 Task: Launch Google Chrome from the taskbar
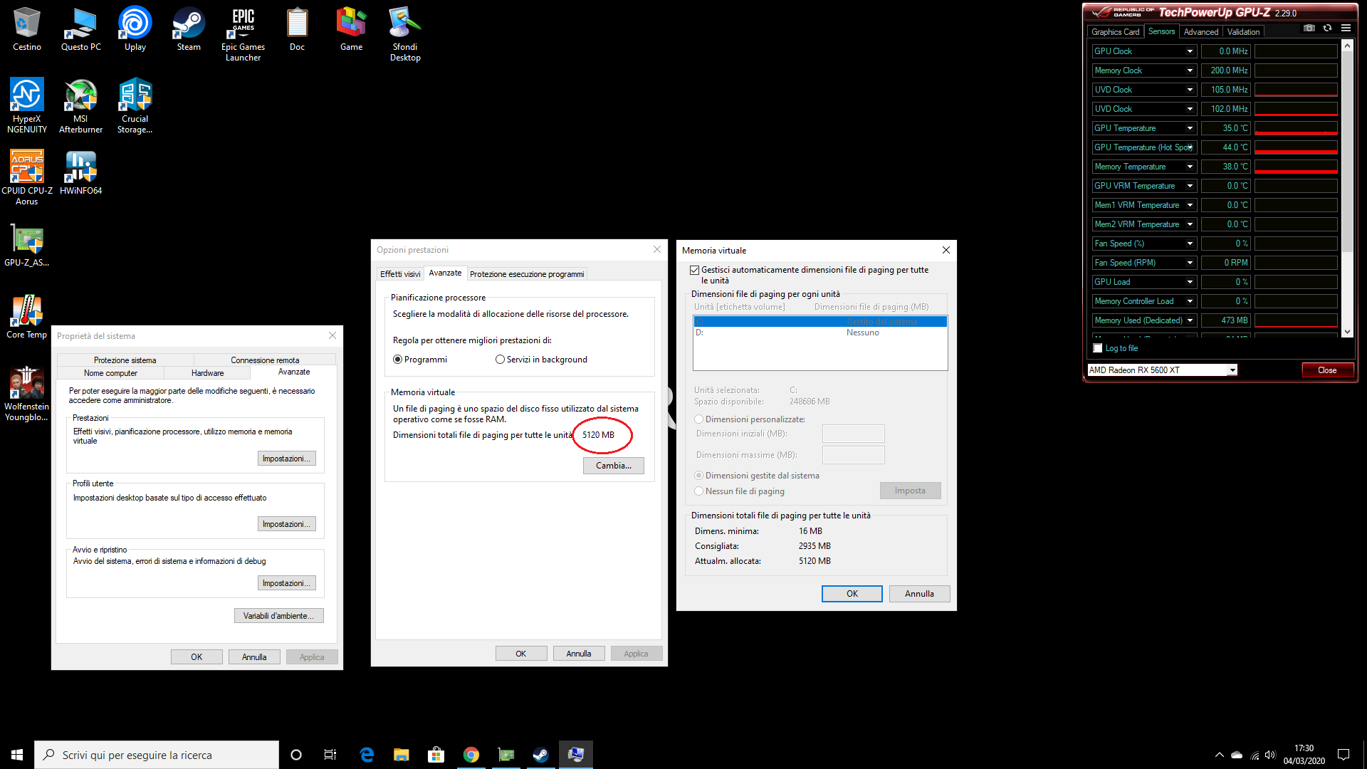tap(471, 755)
